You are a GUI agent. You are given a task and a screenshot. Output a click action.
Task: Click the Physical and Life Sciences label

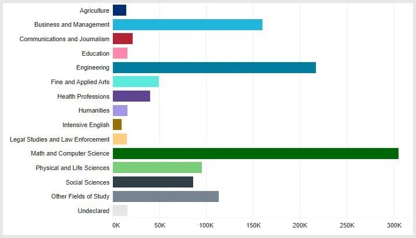click(73, 168)
